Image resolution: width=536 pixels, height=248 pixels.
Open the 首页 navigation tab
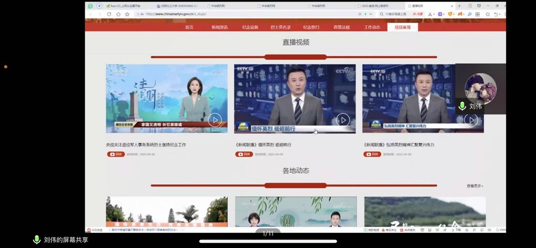coord(189,27)
